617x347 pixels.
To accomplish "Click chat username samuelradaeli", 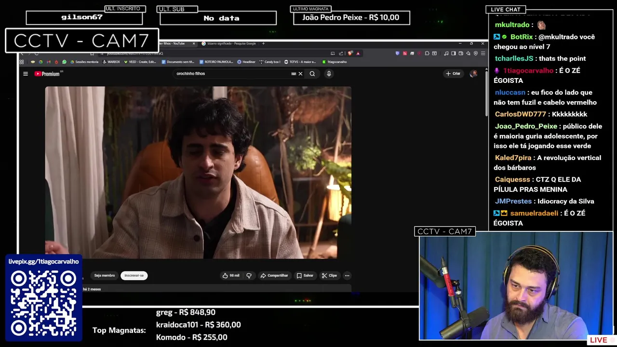I will [x=534, y=213].
